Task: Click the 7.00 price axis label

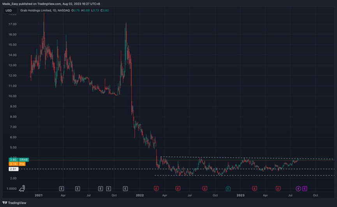Action: coord(13,127)
